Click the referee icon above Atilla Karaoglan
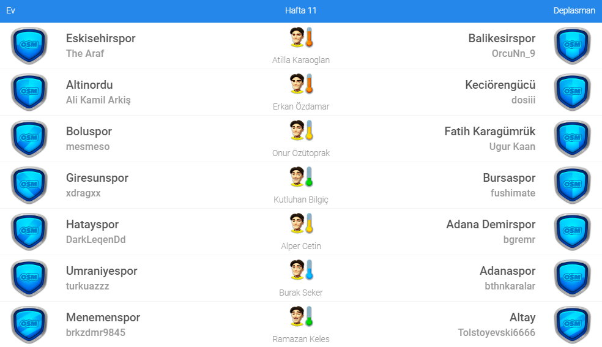 tap(298, 37)
